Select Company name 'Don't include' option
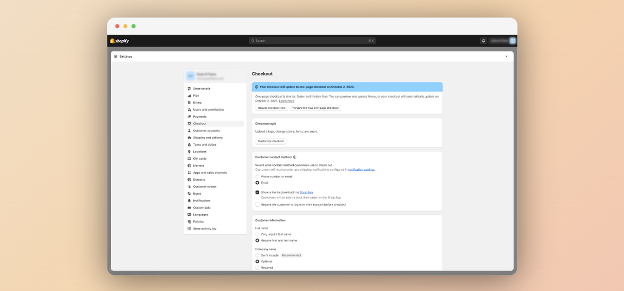Image resolution: width=624 pixels, height=291 pixels. [x=257, y=255]
